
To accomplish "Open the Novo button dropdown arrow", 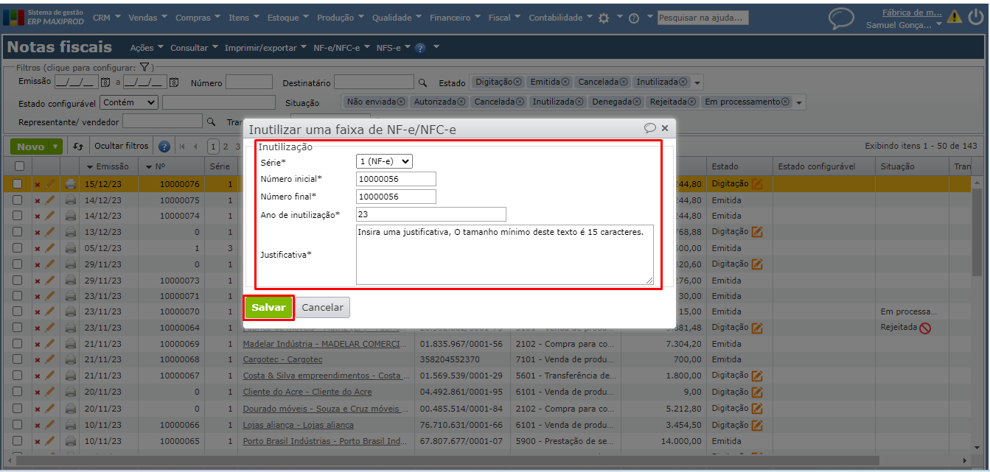I will 56,147.
